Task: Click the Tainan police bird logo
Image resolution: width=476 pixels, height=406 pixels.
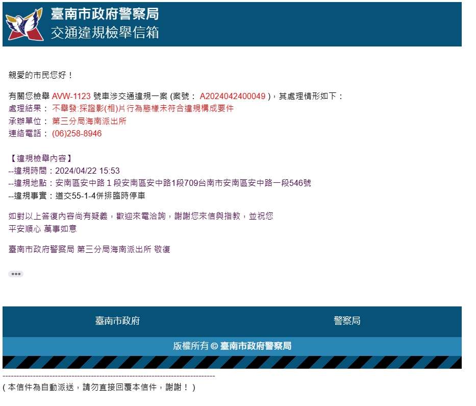Action: [24, 25]
